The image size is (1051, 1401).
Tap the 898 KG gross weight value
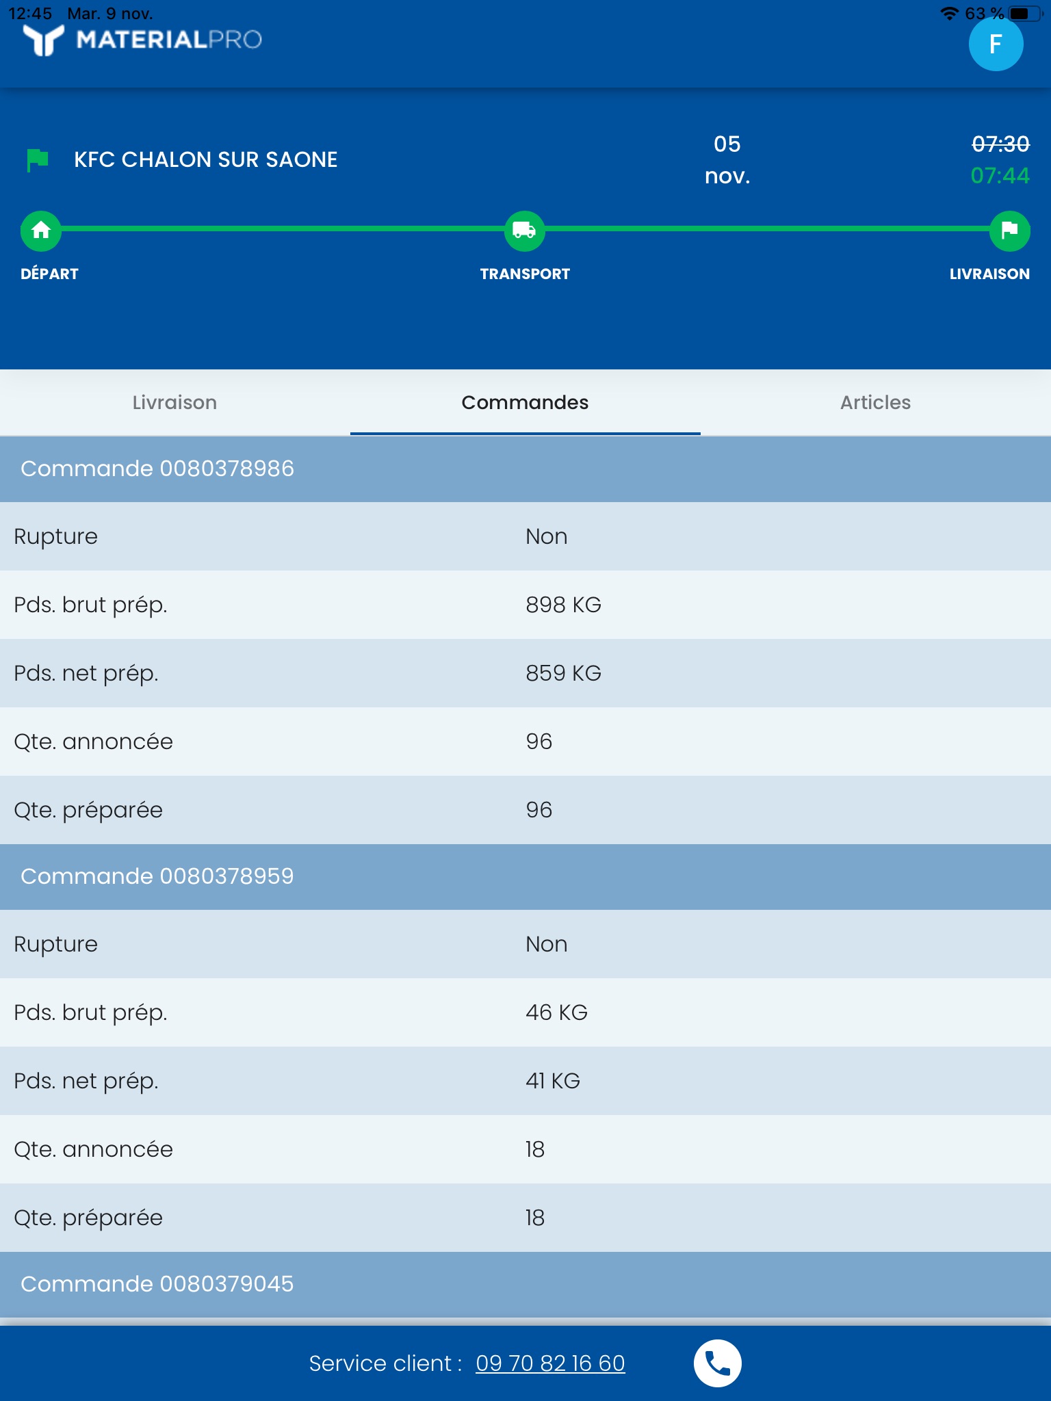coord(563,605)
